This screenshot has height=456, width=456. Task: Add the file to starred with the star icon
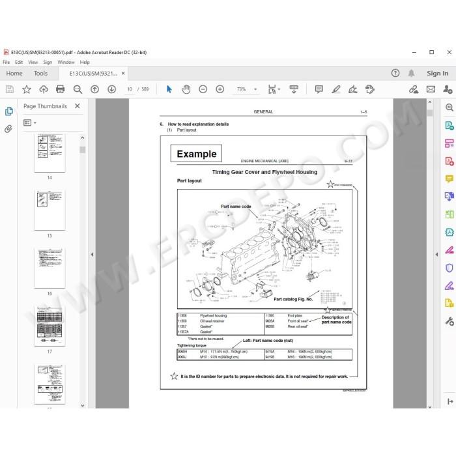point(27,89)
